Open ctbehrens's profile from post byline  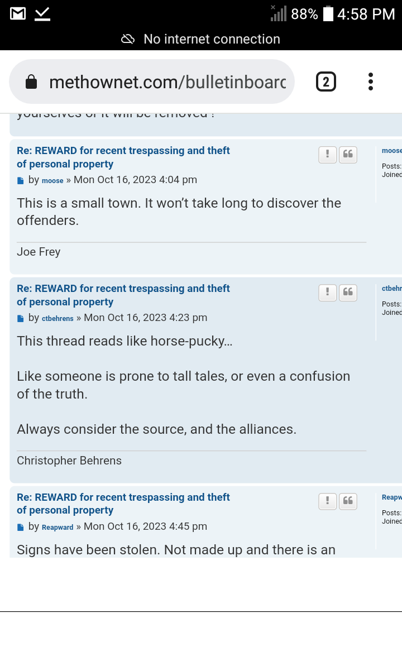[58, 318]
